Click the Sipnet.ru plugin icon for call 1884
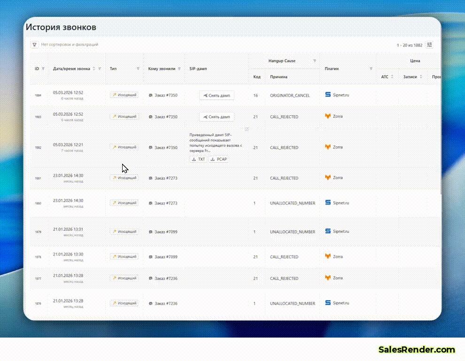Image resolution: width=465 pixels, height=361 pixels. coord(327,94)
